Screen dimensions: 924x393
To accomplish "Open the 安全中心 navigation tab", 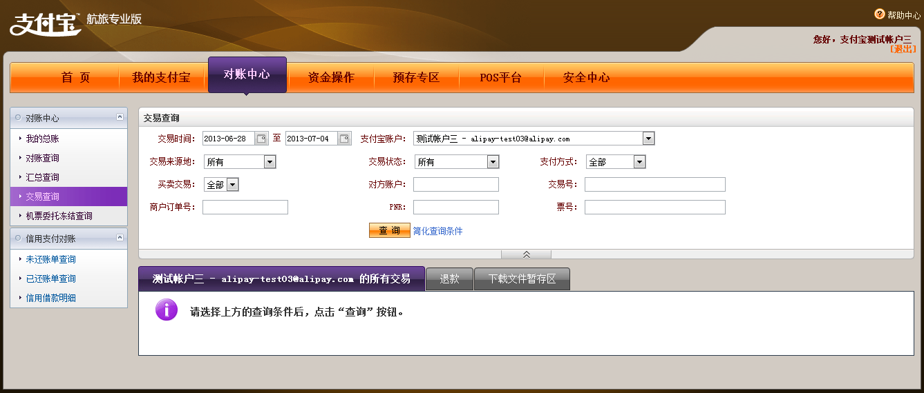I will pyautogui.click(x=586, y=77).
